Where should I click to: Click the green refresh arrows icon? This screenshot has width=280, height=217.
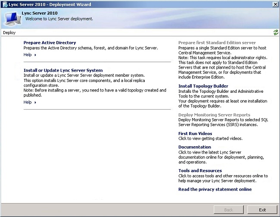coord(276,32)
